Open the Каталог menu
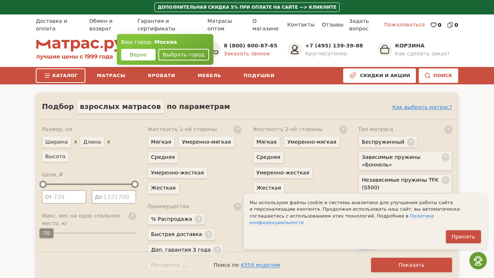 (60, 76)
